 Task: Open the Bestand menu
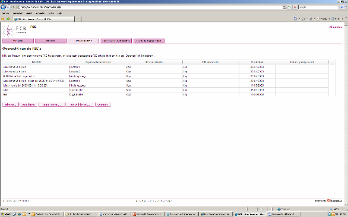(6, 13)
